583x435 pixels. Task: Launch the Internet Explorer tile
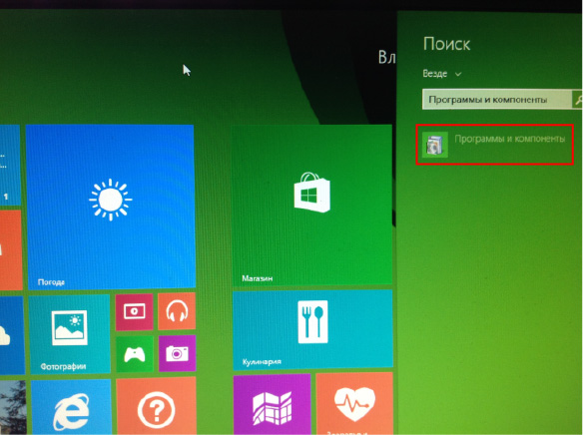pos(71,407)
